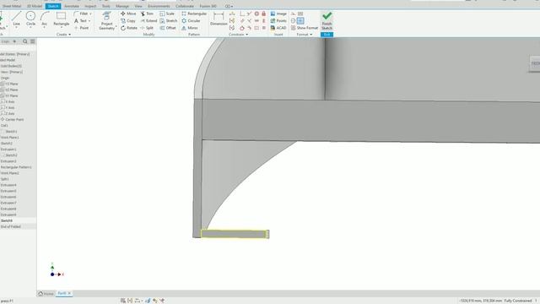Switch to 3D Model ribbon tab
This screenshot has width=540, height=304.
35,6
